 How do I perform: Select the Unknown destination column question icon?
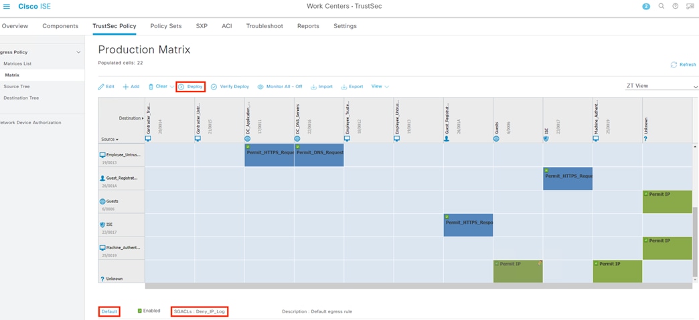coord(645,138)
